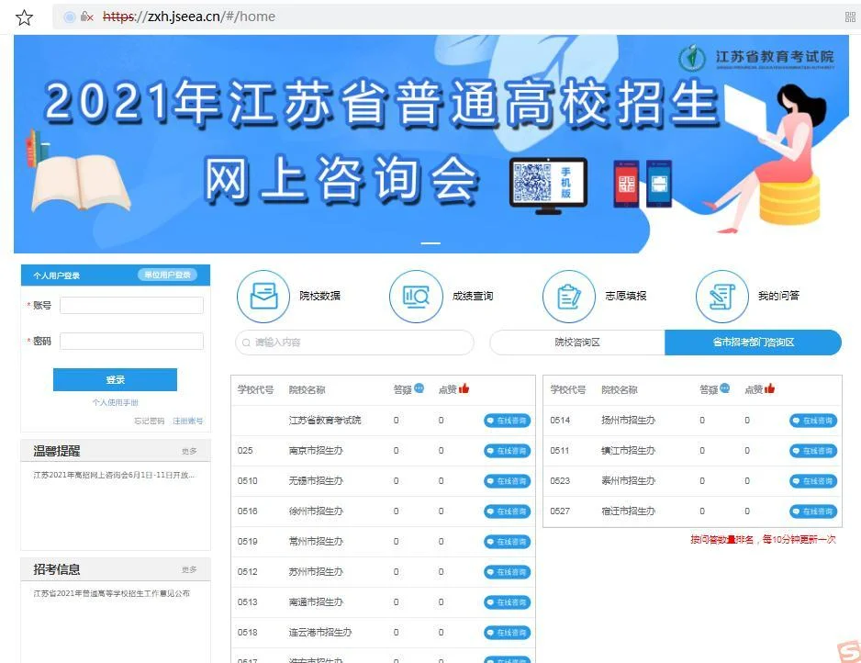Click 在线咨询 for 常州市招生办

(x=507, y=542)
